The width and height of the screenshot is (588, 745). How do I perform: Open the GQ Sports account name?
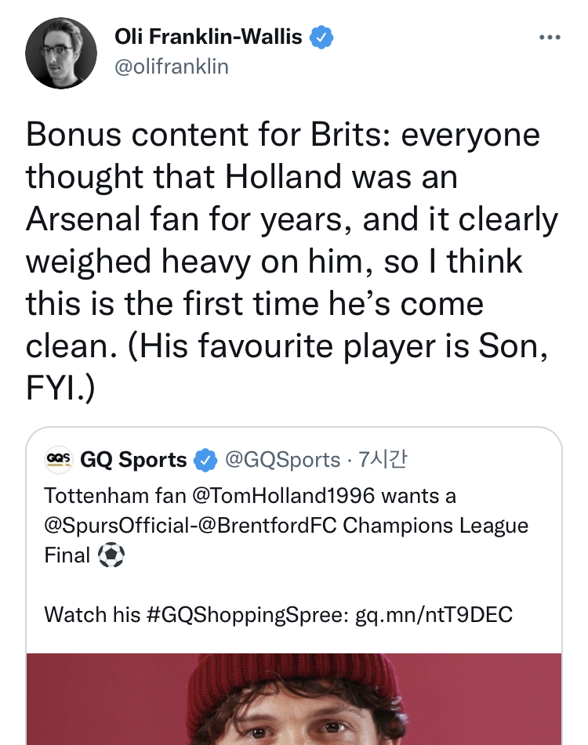coord(133,460)
